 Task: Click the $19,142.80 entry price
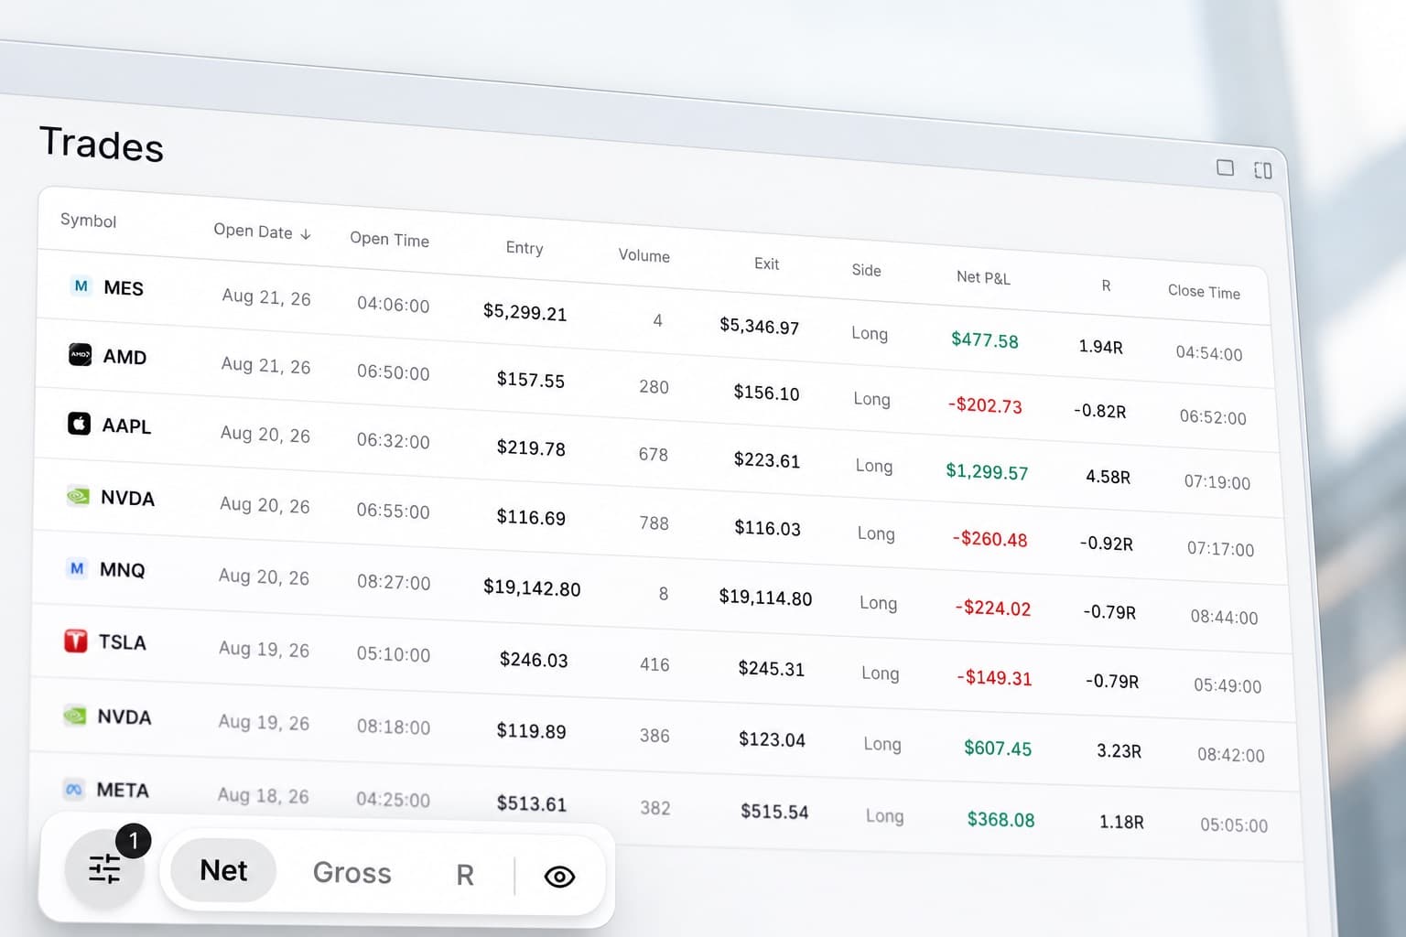click(x=532, y=588)
